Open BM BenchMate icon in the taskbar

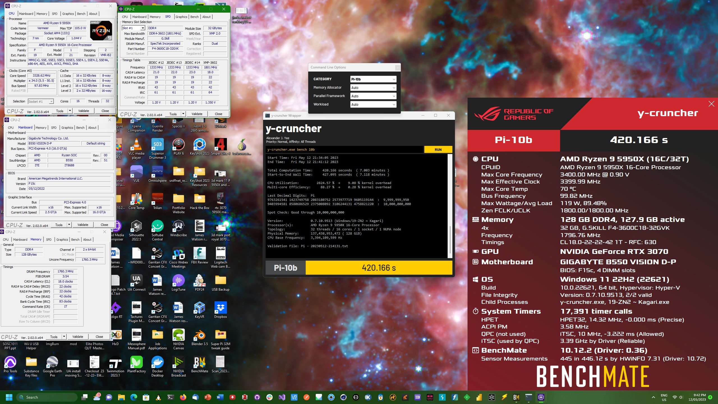(516, 397)
